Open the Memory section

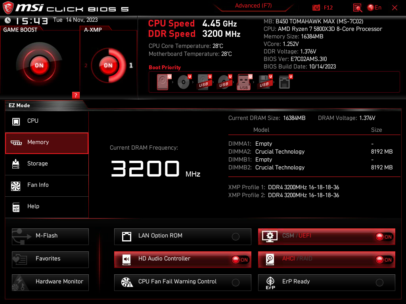(x=47, y=143)
